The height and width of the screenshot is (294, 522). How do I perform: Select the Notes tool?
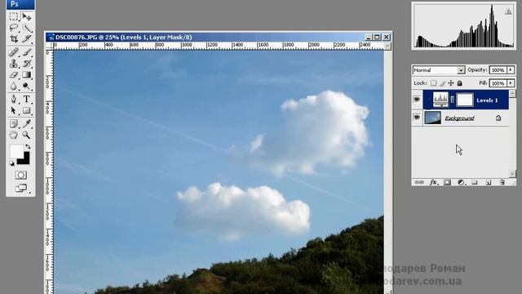(x=14, y=123)
